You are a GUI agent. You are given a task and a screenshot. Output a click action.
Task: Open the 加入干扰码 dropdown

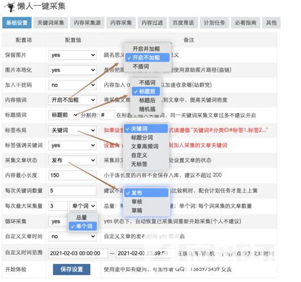click(72, 85)
